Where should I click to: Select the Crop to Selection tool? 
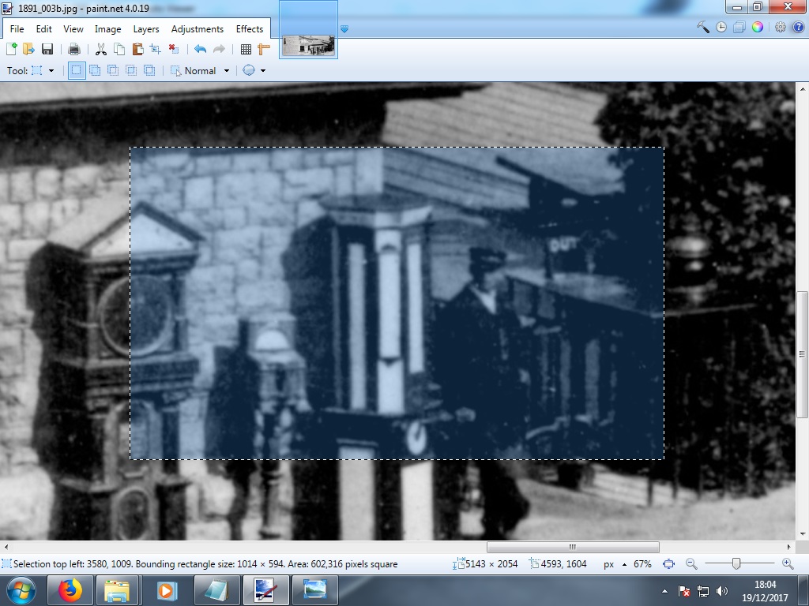(154, 48)
